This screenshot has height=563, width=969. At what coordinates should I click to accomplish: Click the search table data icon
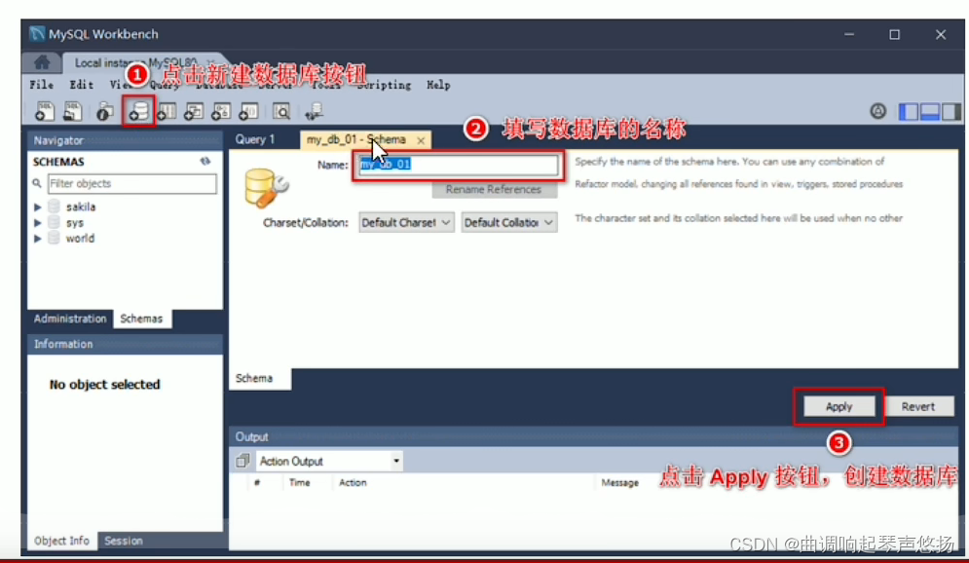pyautogui.click(x=281, y=111)
